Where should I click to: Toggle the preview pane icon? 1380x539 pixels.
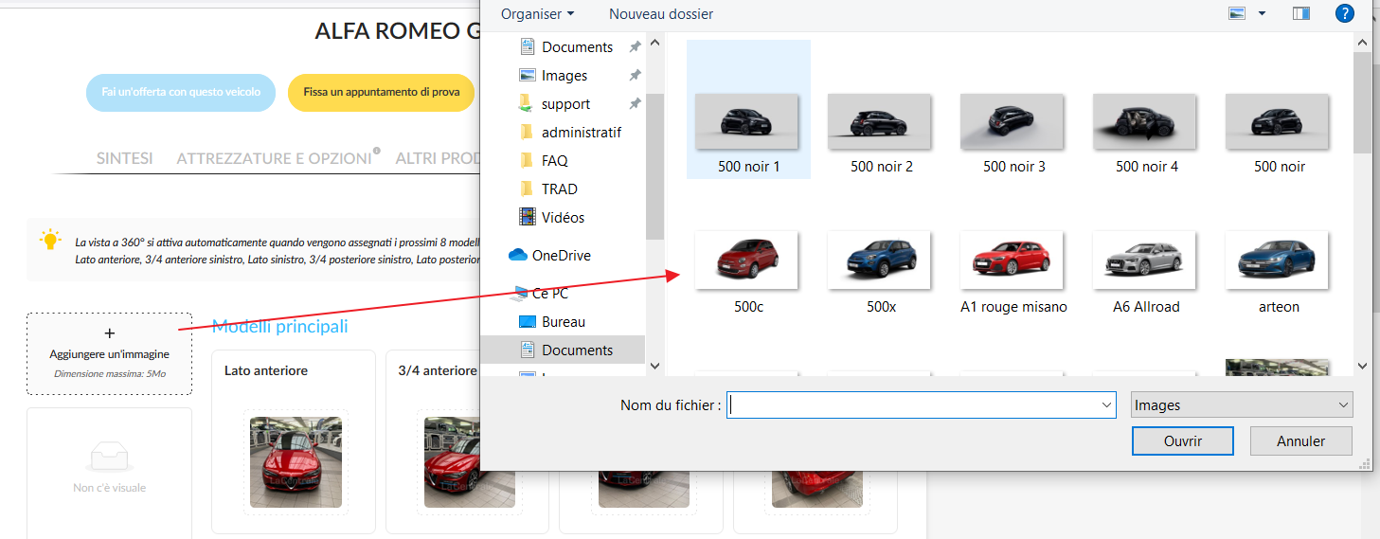point(1300,13)
